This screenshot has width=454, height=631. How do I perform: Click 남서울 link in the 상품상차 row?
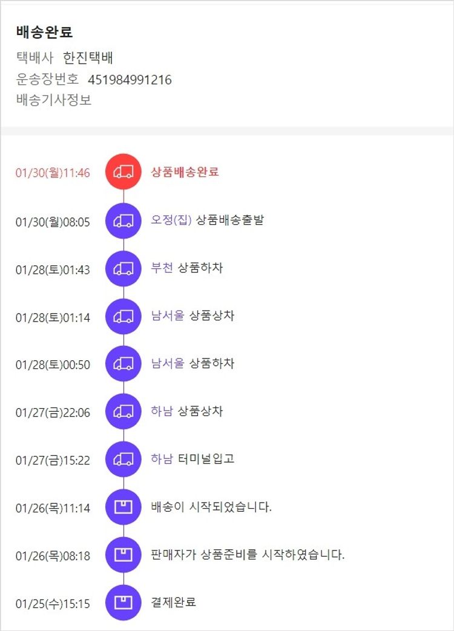pos(168,315)
